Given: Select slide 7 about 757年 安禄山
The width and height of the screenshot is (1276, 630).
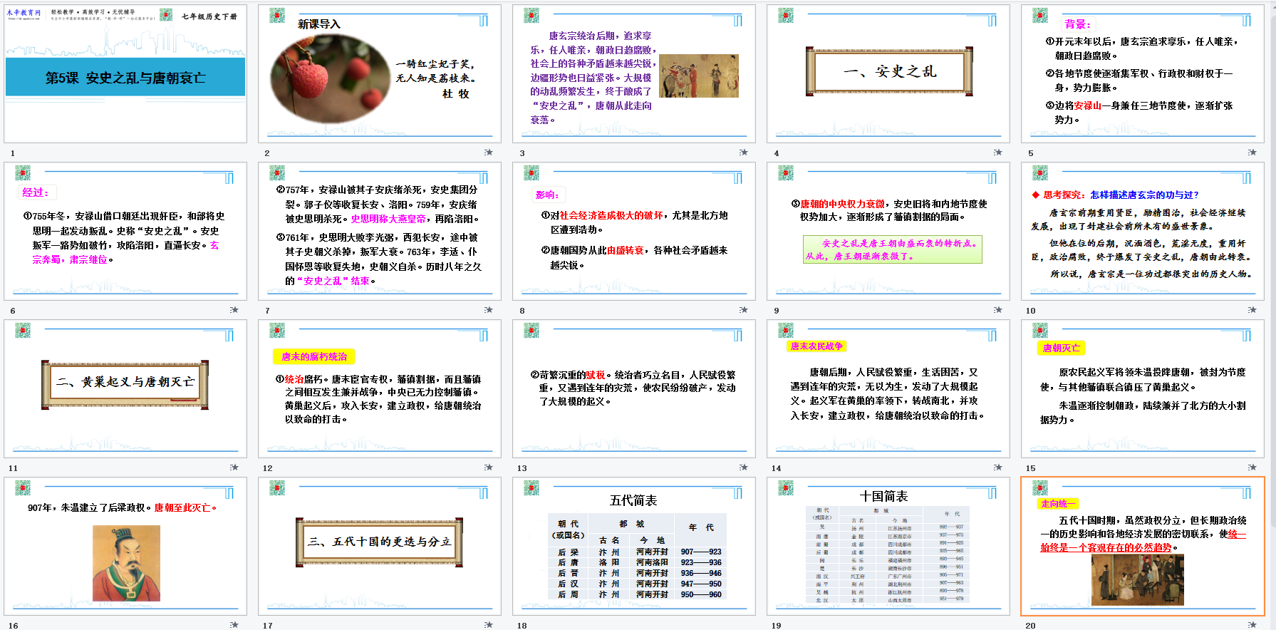Looking at the screenshot, I should [x=380, y=232].
